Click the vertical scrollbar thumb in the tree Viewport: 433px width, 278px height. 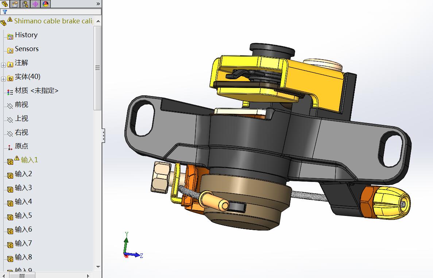click(97, 68)
